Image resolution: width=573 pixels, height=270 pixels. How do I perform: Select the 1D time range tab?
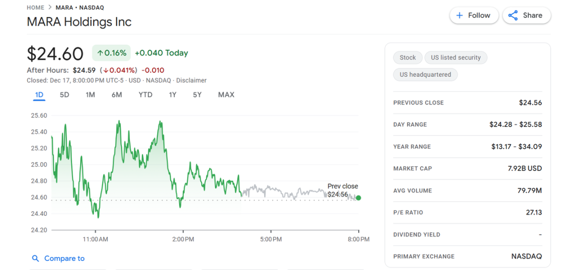(39, 95)
